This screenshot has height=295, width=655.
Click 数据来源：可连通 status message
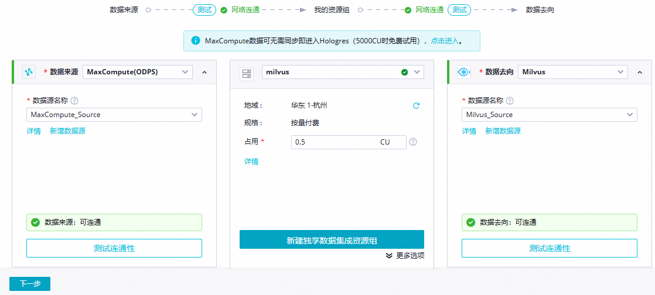(114, 222)
